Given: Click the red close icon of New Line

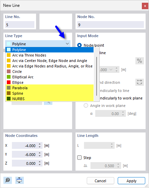Looking at the screenshot, I should pyautogui.click(x=145, y=6).
